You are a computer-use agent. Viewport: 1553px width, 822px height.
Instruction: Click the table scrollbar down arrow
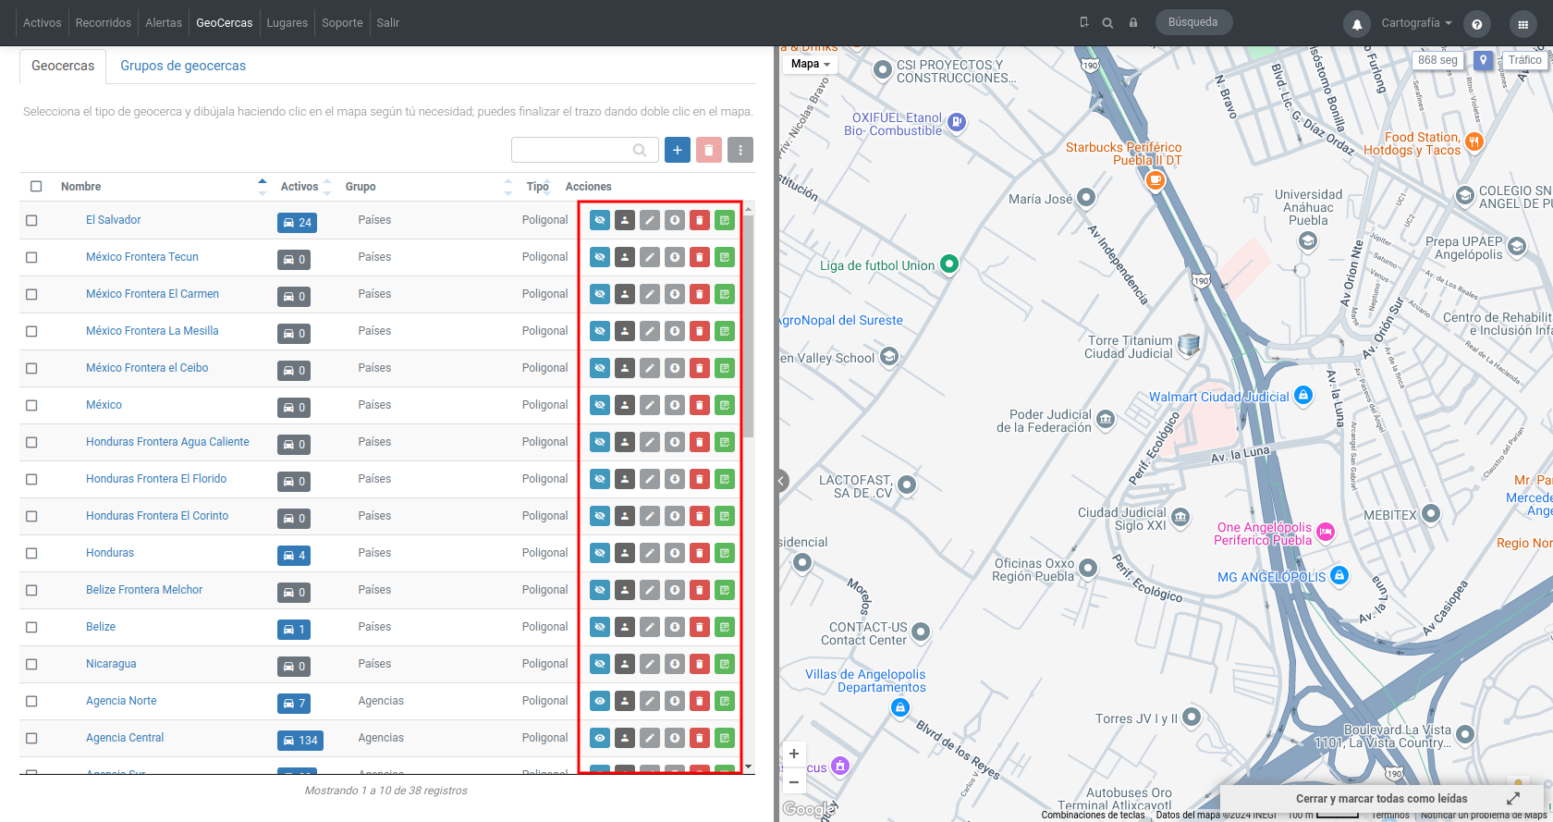click(x=749, y=767)
